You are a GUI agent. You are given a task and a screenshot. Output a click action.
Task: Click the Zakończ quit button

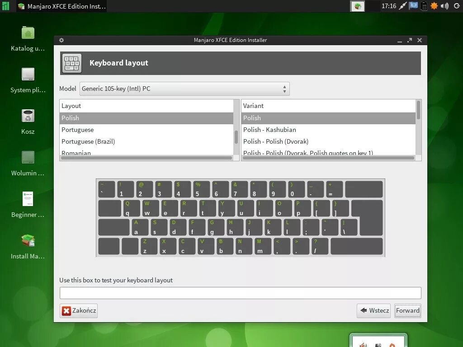79,311
